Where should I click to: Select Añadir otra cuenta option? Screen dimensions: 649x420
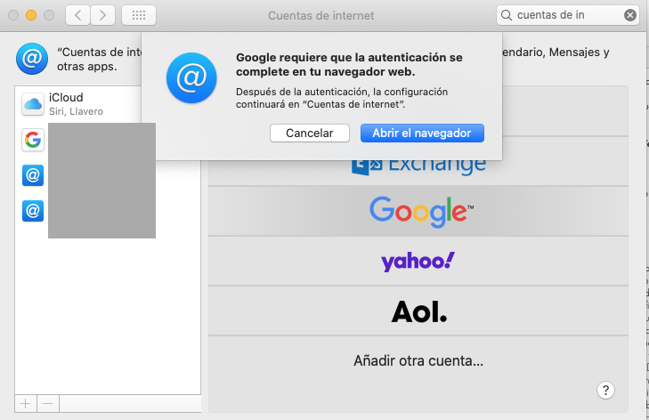418,361
